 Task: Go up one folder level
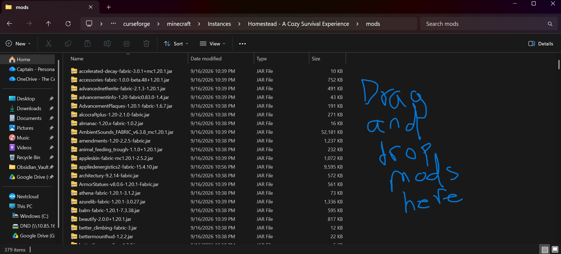(x=48, y=24)
